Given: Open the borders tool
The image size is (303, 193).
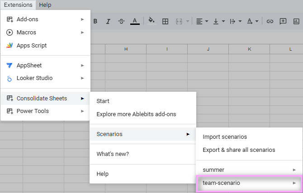Looking at the screenshot, I should [165, 21].
